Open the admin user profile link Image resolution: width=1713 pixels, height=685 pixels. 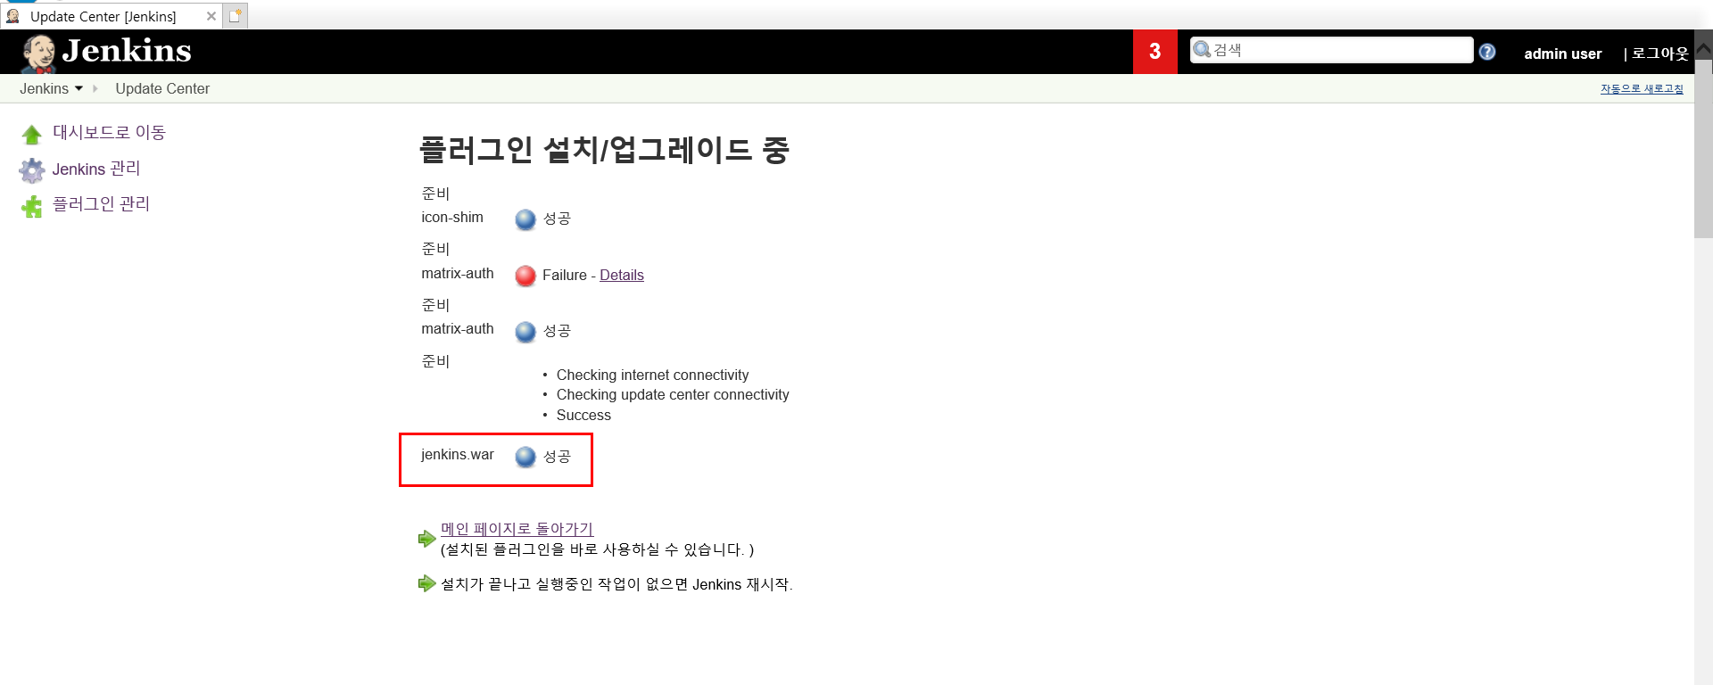1562,54
